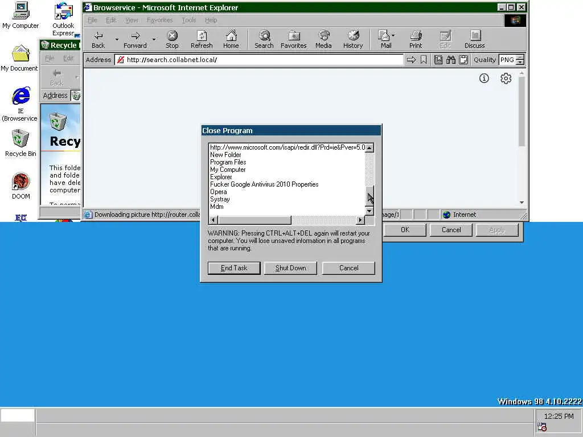Open the Back button history dropdown arrow

117,39
